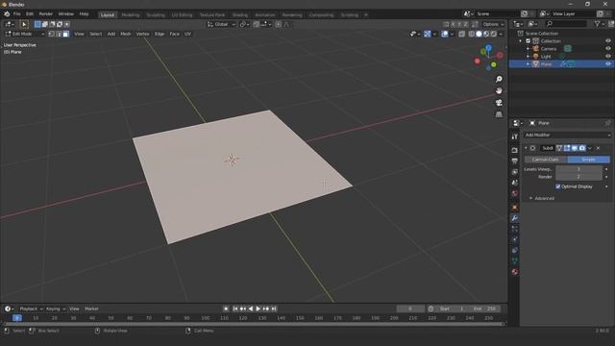Open the Marker menu in timeline

[91, 309]
